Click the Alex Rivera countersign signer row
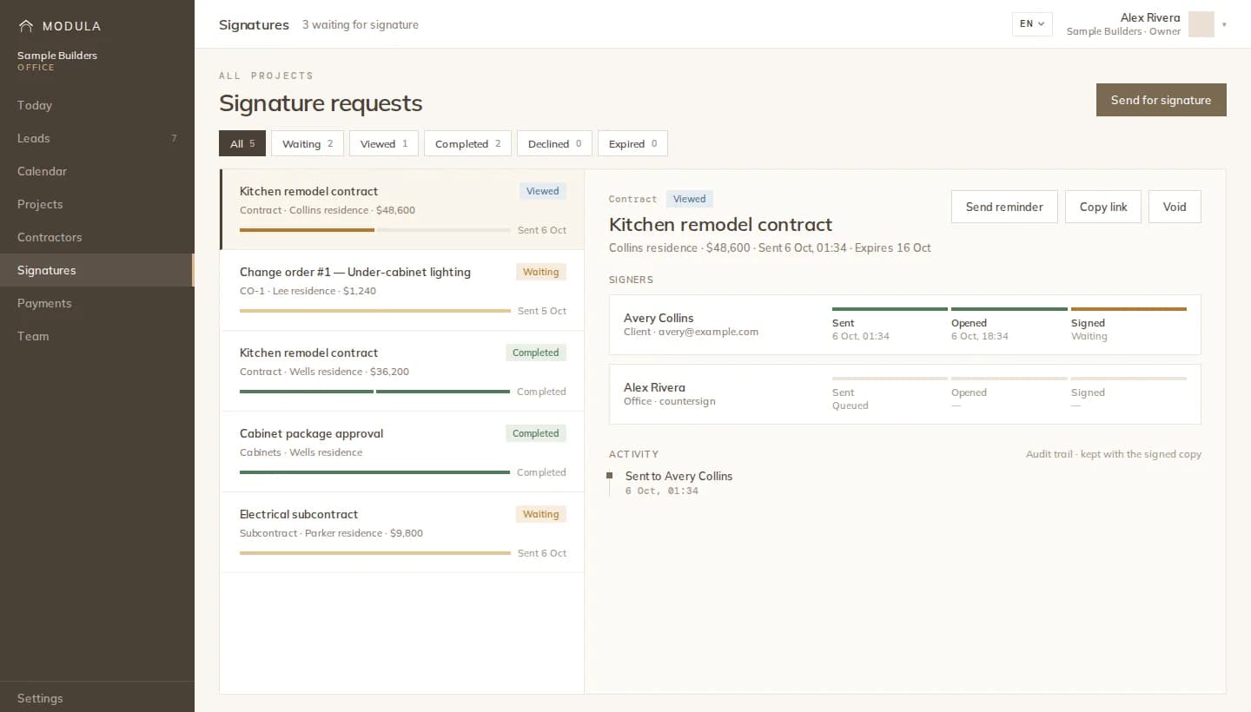 (x=905, y=394)
